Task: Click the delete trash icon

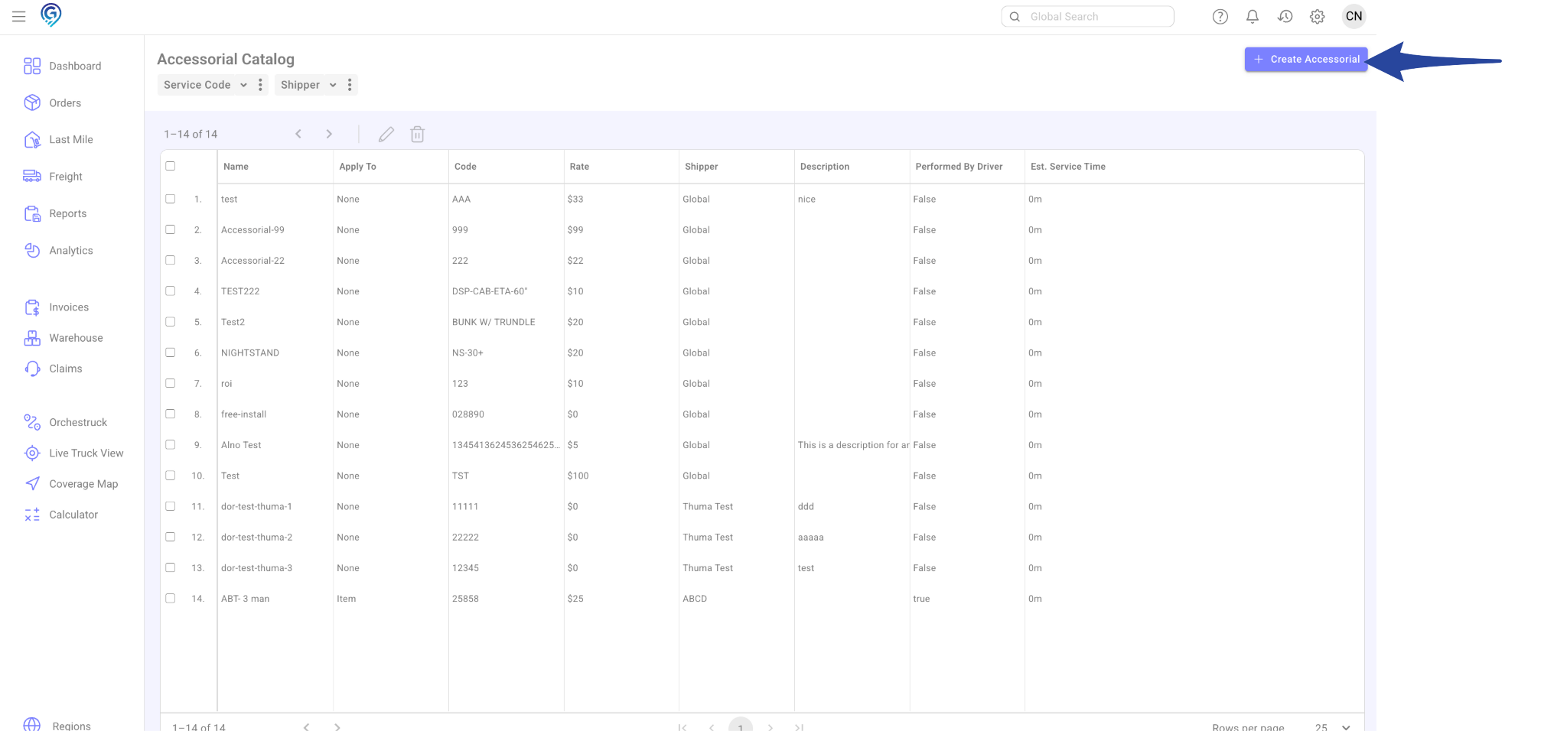Action: [x=417, y=134]
